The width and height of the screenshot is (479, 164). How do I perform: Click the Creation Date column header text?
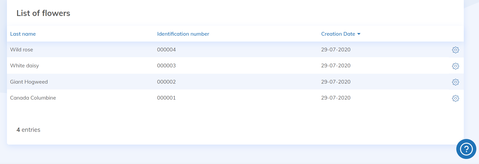[338, 34]
